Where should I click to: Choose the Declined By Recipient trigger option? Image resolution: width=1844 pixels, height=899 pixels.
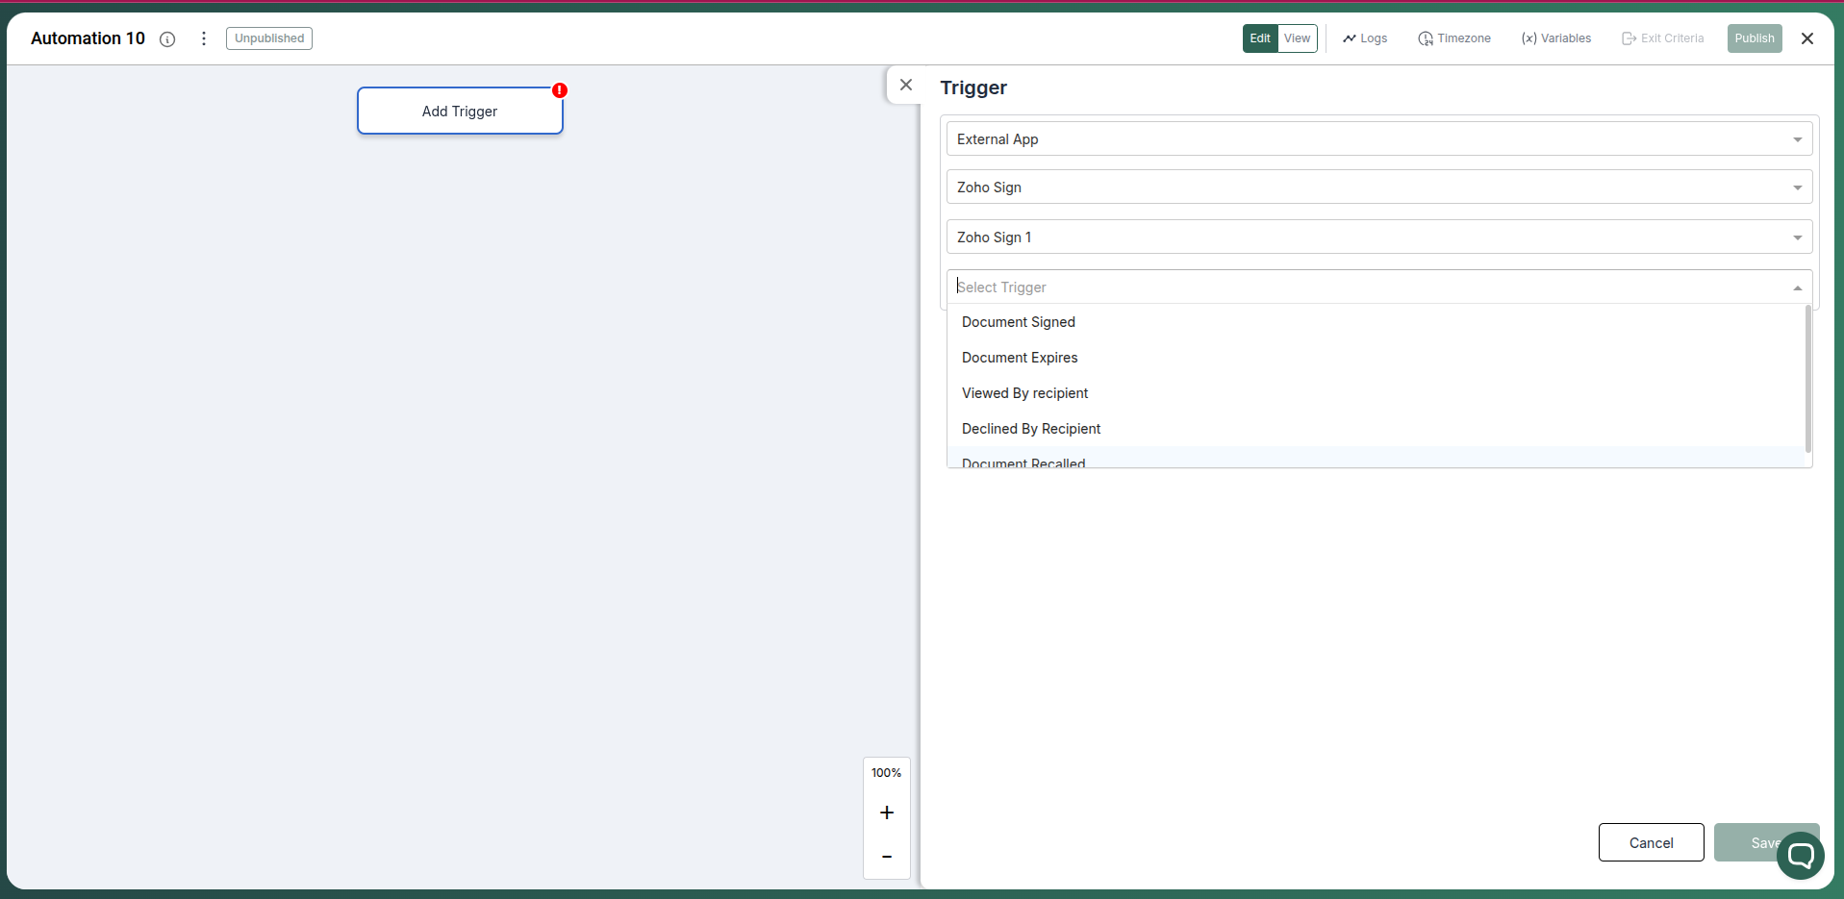coord(1030,428)
